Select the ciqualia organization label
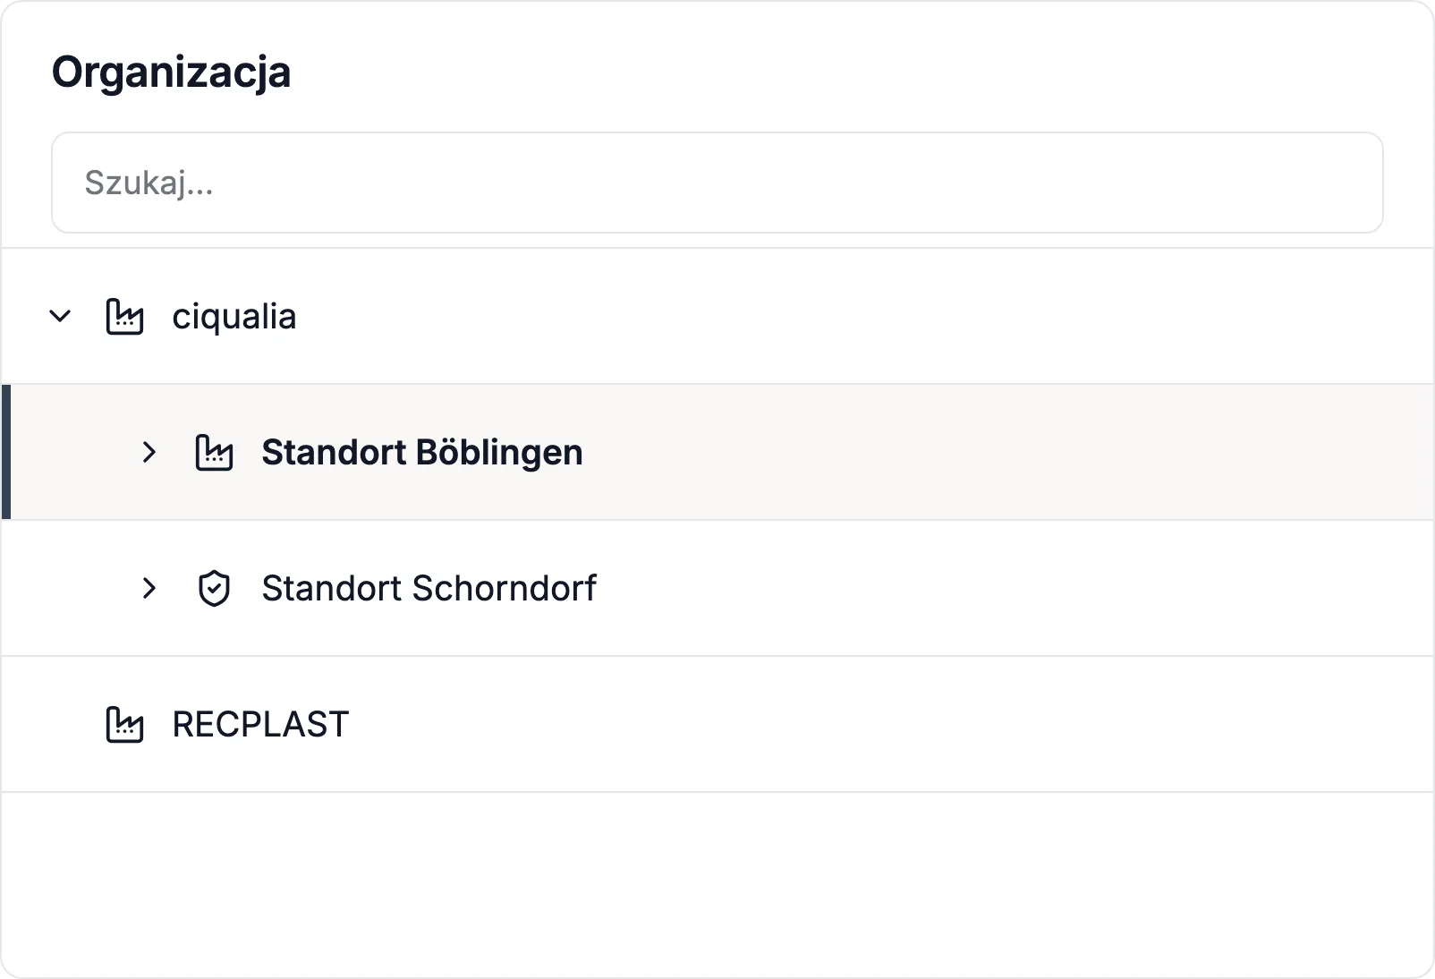This screenshot has width=1435, height=979. click(x=234, y=316)
